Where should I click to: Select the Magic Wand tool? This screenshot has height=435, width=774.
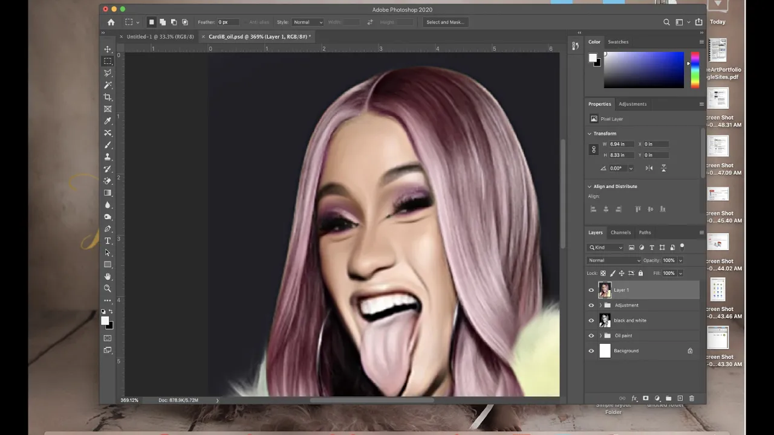108,85
